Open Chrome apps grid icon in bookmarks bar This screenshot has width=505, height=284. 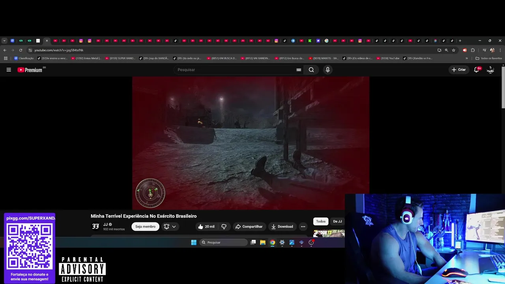click(x=6, y=58)
